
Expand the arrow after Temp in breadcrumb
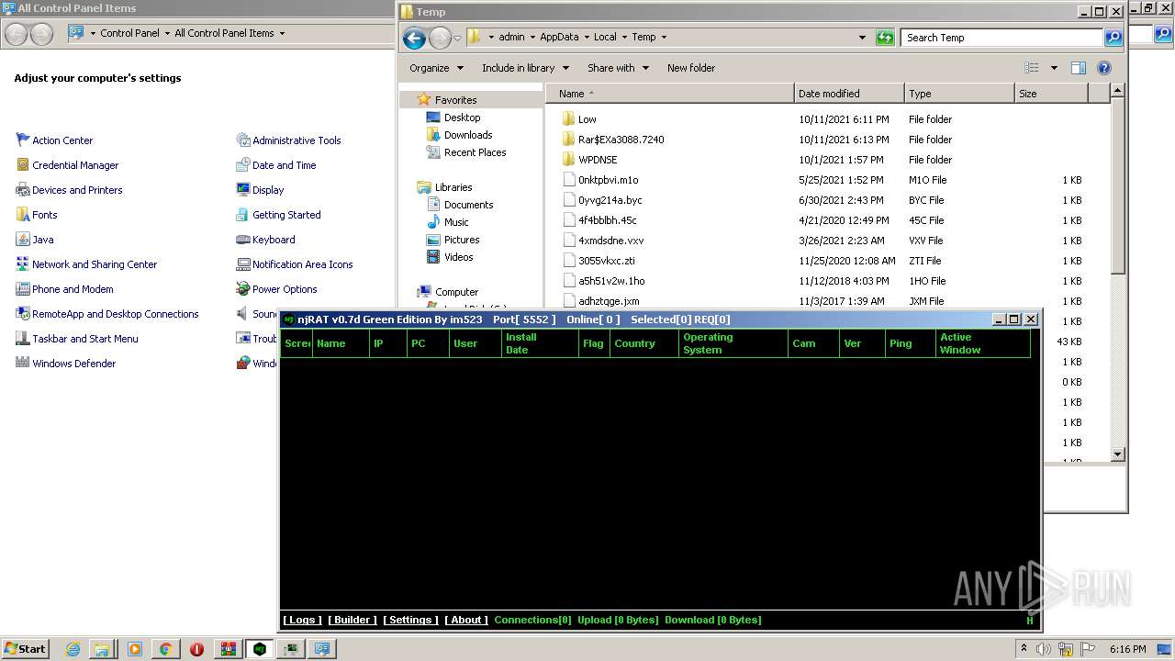[x=664, y=38]
